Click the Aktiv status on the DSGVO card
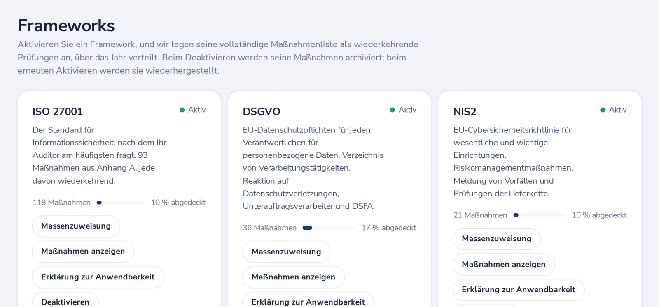Viewport: 659px width, 307px height. click(403, 110)
